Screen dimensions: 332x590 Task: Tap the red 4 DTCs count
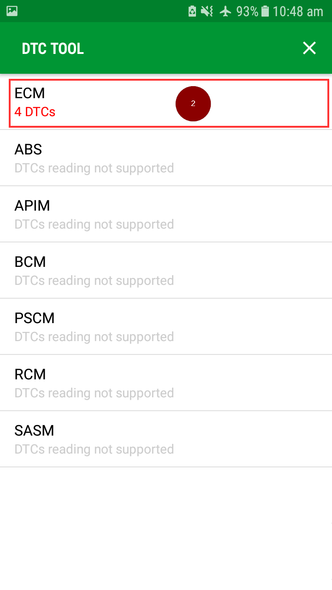[35, 112]
